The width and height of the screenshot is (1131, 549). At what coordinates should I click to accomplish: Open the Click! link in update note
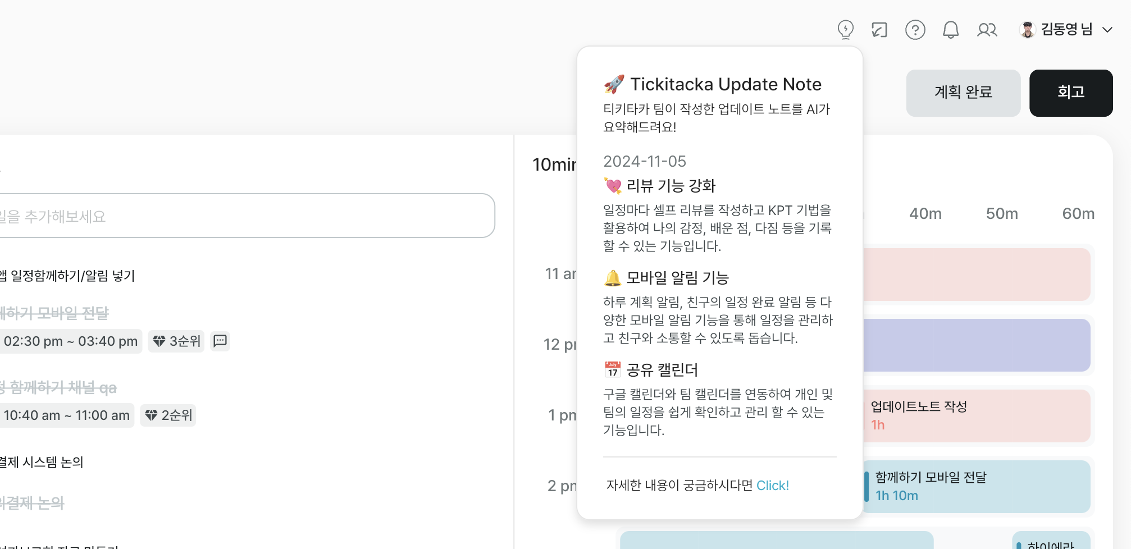click(x=772, y=486)
